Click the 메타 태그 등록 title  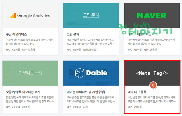pos(137,92)
